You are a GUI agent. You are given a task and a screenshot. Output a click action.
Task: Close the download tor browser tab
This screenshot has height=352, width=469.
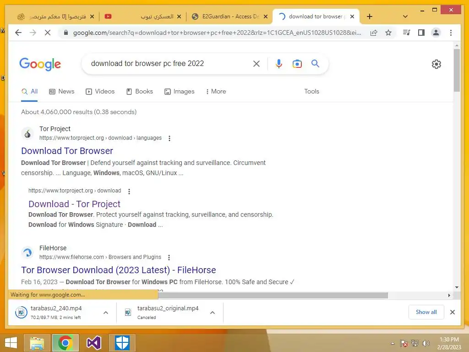click(x=352, y=16)
